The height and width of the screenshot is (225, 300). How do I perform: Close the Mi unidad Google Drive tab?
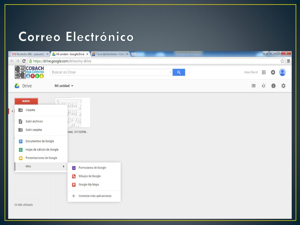pyautogui.click(x=87, y=54)
